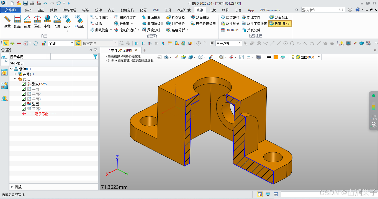The height and width of the screenshot is (199, 378).
Task: Click the 剖面曲率 tool
Action: coord(200,17)
